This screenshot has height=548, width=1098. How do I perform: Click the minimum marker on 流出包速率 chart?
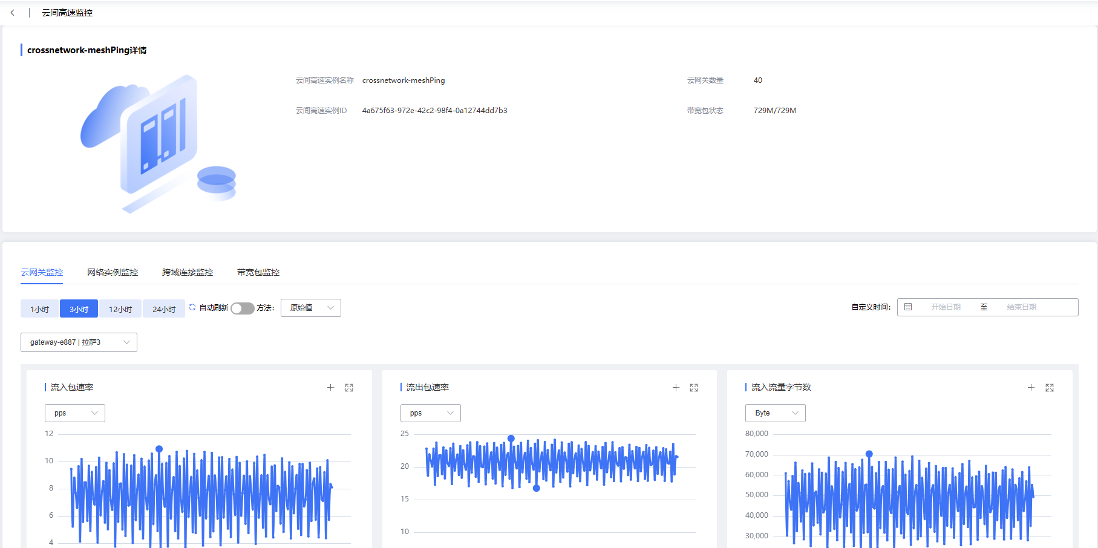[x=537, y=488]
